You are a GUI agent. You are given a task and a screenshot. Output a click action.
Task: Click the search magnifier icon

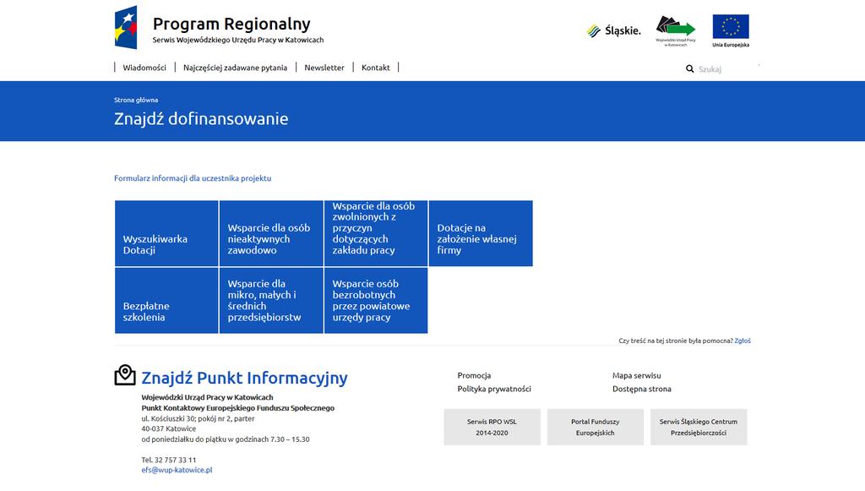pyautogui.click(x=689, y=69)
